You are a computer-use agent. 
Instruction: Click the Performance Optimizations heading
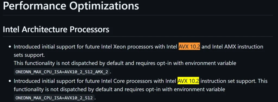71,6
